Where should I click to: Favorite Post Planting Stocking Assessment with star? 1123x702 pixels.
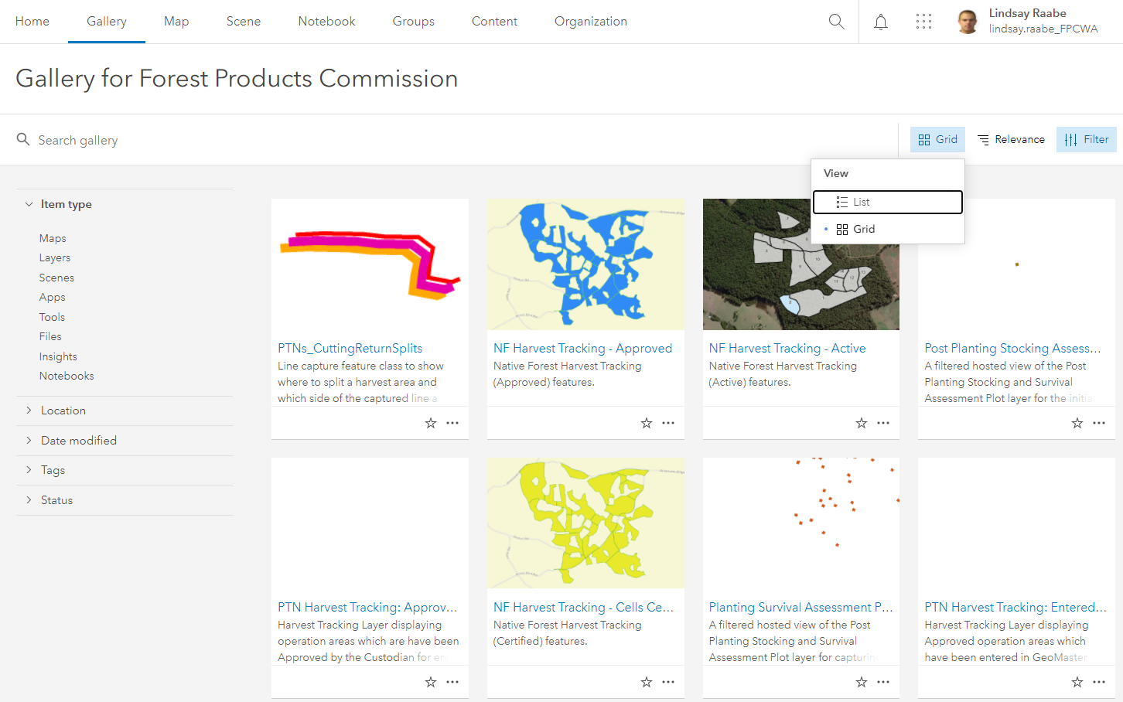coord(1077,423)
